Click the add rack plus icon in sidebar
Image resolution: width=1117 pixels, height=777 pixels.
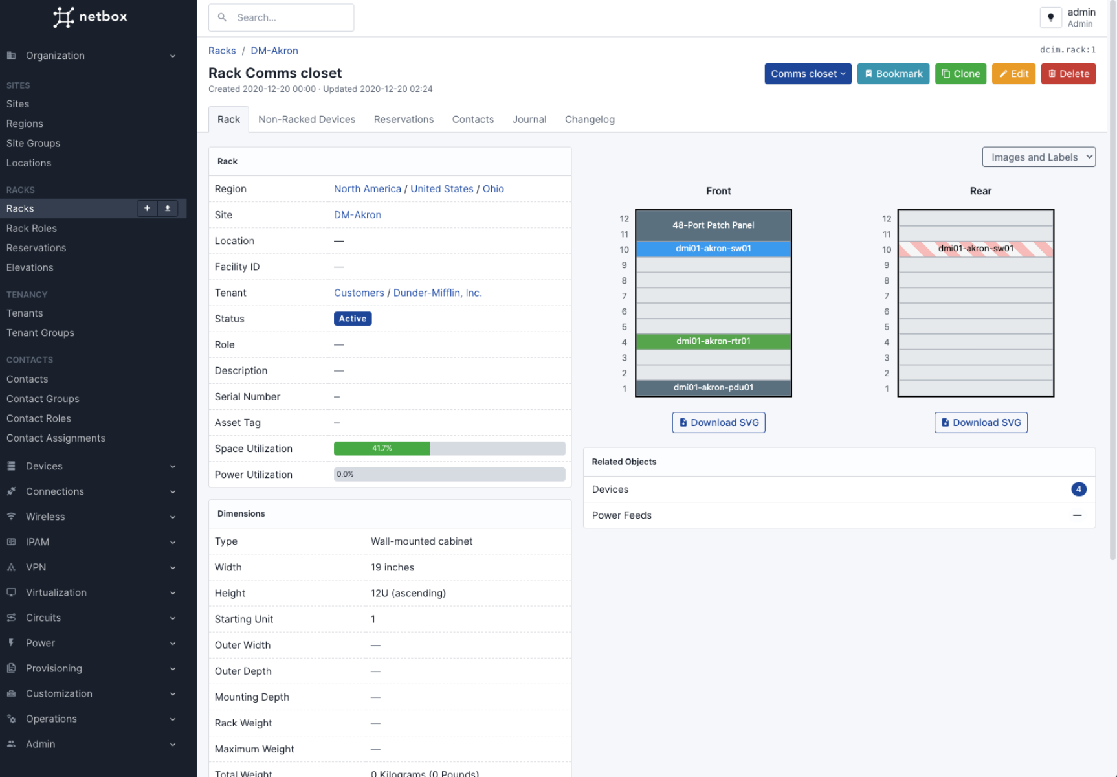coord(147,208)
